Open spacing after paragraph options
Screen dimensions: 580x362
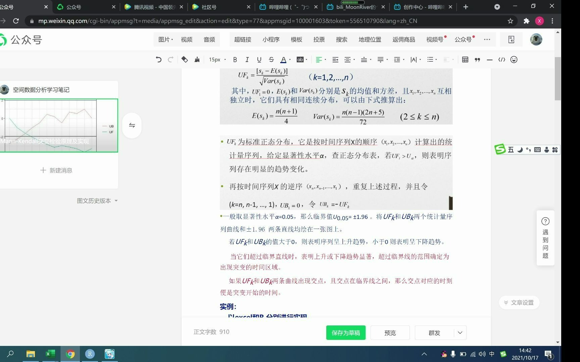pyautogui.click(x=382, y=60)
